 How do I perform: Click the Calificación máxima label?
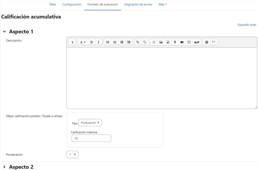(x=84, y=132)
